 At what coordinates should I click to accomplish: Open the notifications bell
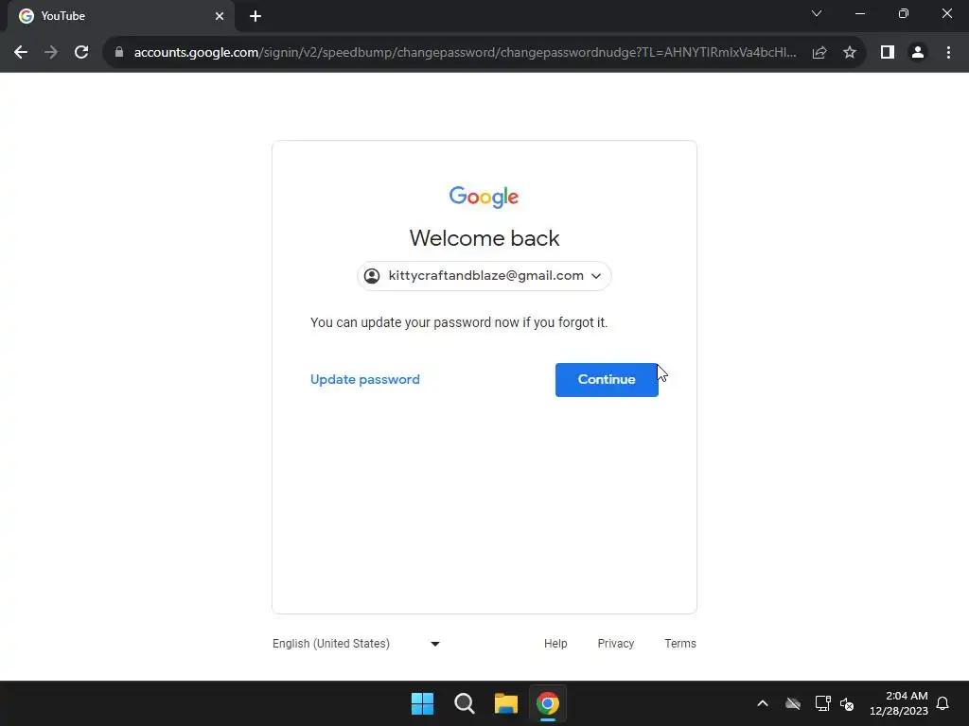pos(943,703)
